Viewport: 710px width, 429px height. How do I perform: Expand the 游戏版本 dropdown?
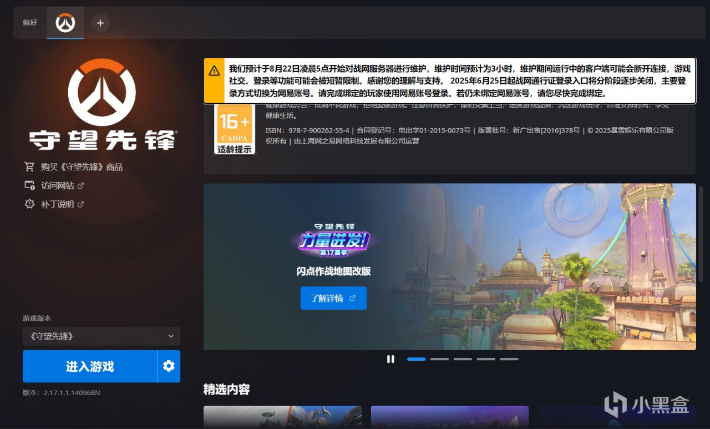(102, 336)
